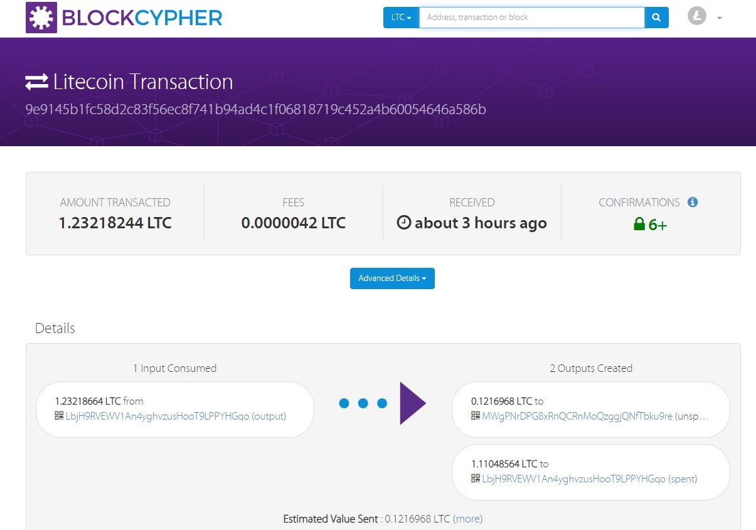Select the '1 Input Consumed' heading
Viewport: 756px width, 530px height.
coord(174,368)
